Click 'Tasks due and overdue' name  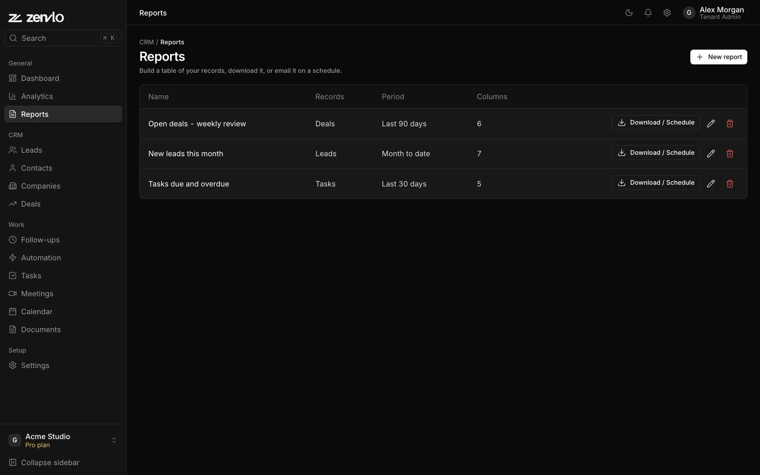189,184
